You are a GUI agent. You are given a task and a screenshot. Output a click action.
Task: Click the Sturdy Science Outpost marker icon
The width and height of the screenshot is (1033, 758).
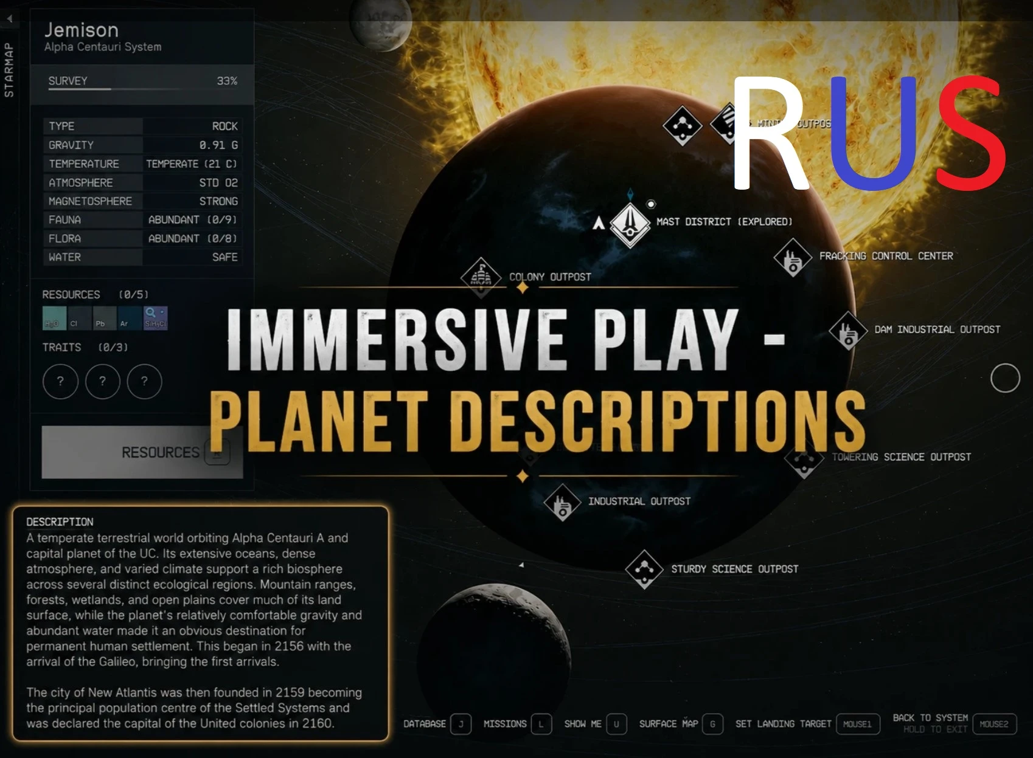(644, 570)
